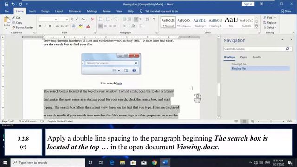Switch to the Insert ribbon tab

click(x=32, y=11)
